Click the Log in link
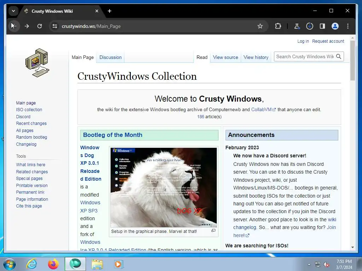362x271 pixels. pyautogui.click(x=303, y=41)
